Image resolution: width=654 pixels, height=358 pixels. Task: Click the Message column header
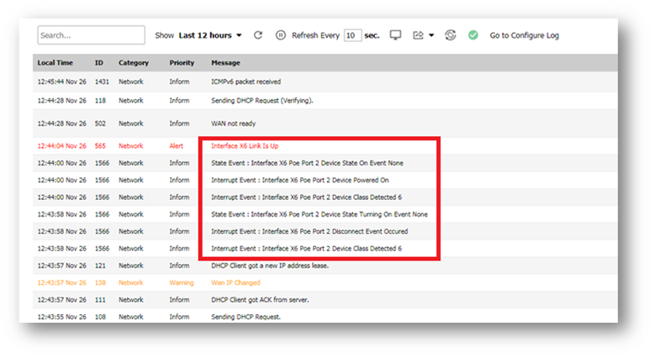pyautogui.click(x=225, y=63)
